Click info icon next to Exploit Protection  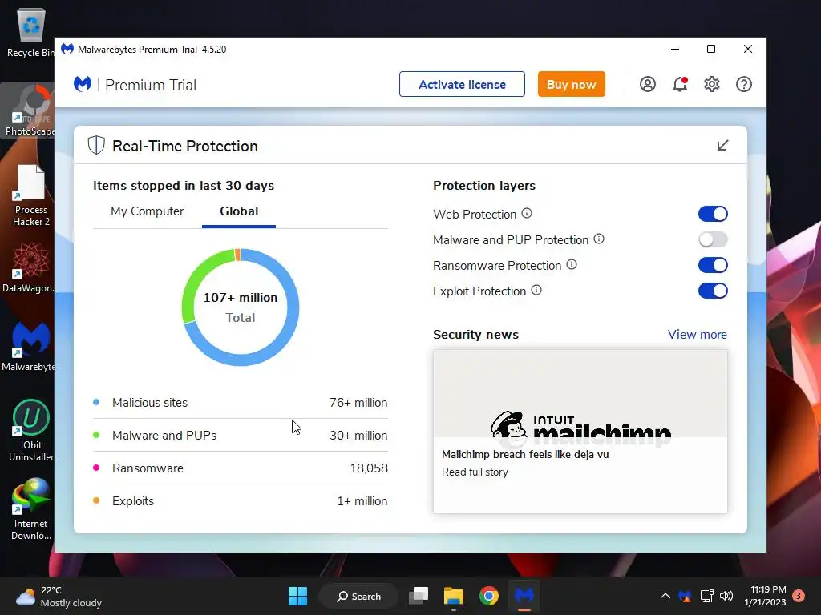(x=536, y=290)
